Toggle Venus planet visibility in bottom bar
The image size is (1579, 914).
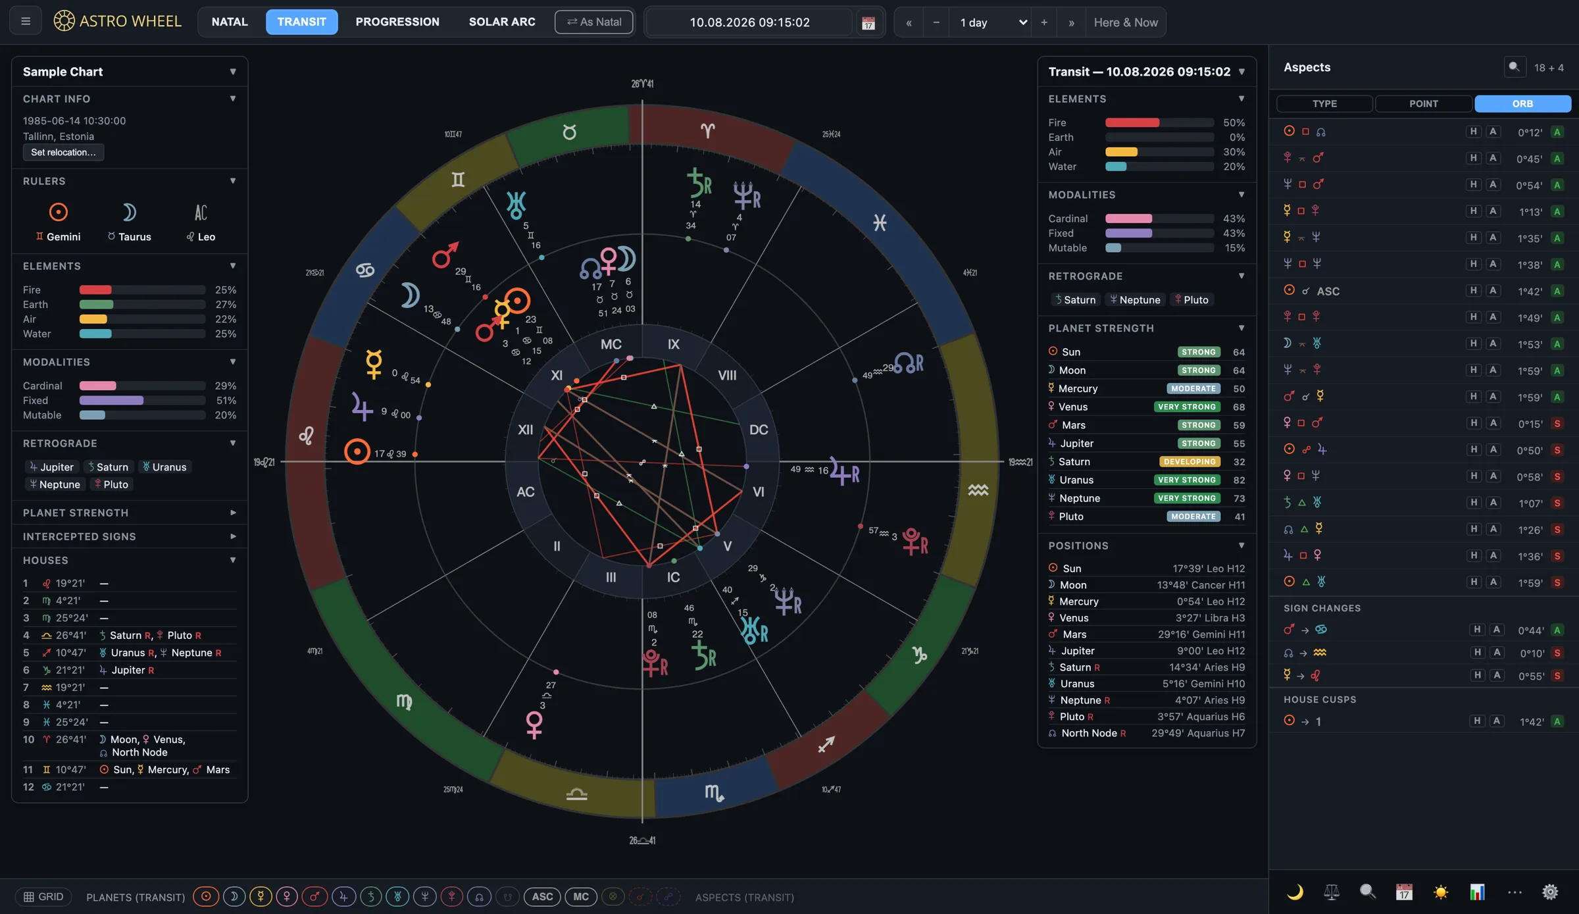pos(287,896)
